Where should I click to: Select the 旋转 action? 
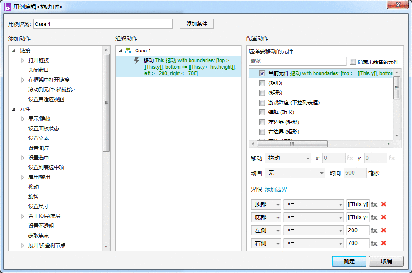(33, 197)
